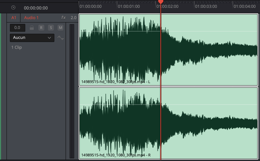This screenshot has height=161, width=260.
Task: Click the Audio 1 track name
Action: pos(31,18)
